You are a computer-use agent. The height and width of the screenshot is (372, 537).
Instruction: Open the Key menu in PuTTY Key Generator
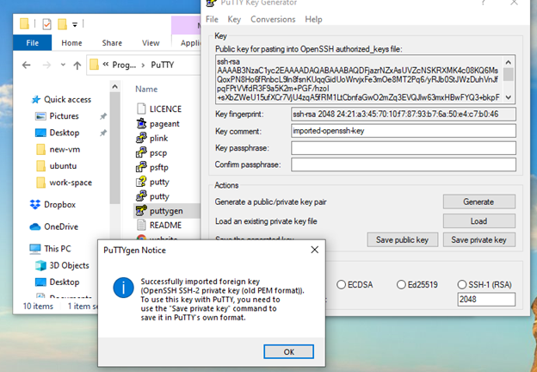(x=234, y=19)
